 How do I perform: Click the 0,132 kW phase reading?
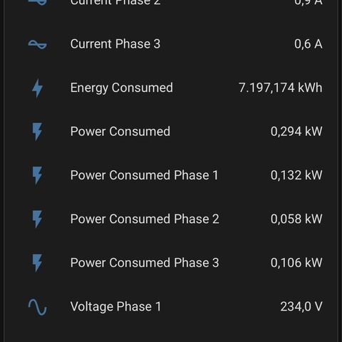[296, 175]
